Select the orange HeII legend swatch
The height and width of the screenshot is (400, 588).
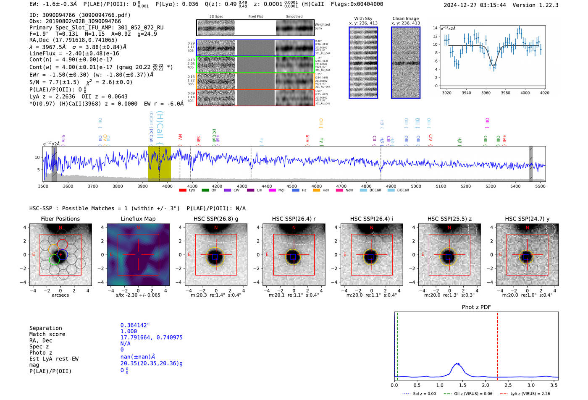[316, 190]
